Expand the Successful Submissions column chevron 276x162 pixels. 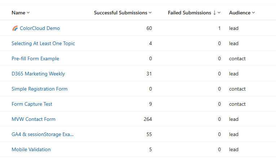click(x=150, y=13)
